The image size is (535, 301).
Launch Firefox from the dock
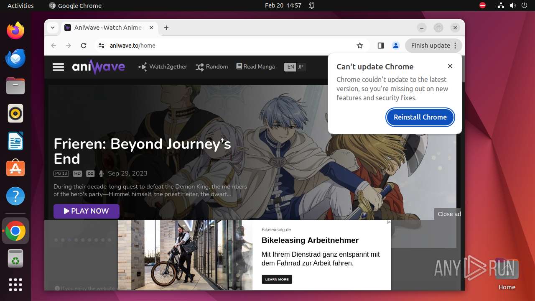click(15, 31)
